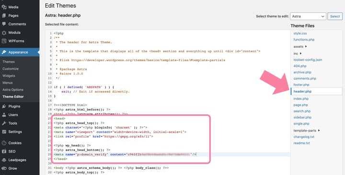Screen dimensions: 345x175
Task: Click the WPForms icon
Action: pyautogui.click(x=4, y=41)
